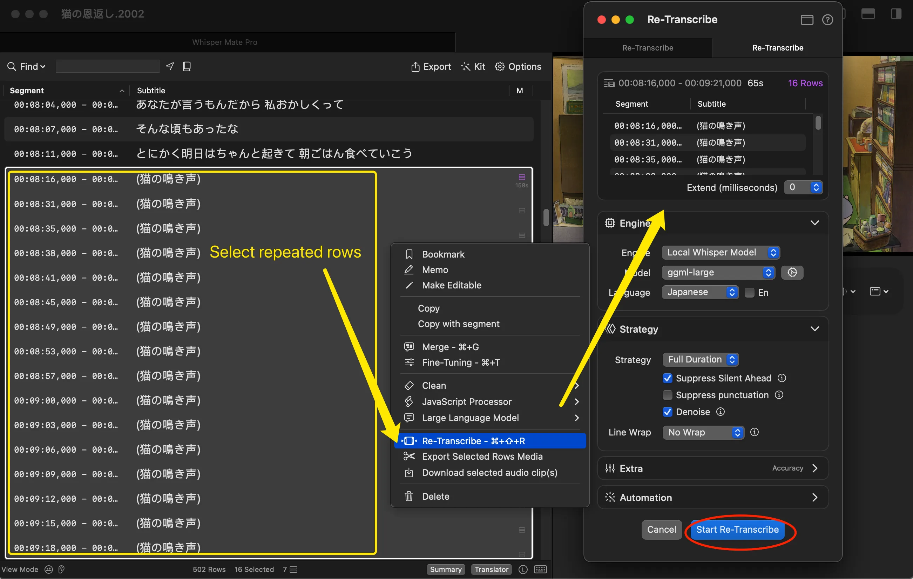
Task: Collapse the Engine section chevron
Action: [815, 223]
